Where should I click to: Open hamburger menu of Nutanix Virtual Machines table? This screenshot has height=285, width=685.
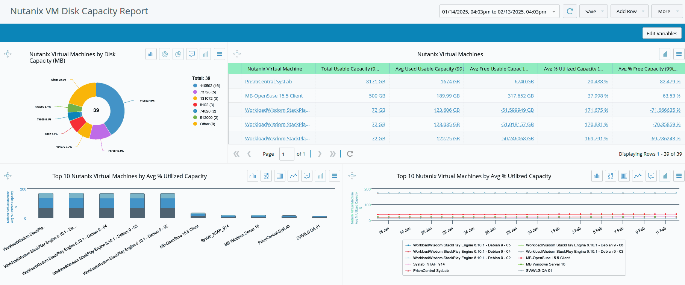[679, 54]
